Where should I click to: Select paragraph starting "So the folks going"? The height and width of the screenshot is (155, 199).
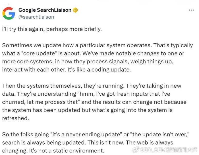96,143
